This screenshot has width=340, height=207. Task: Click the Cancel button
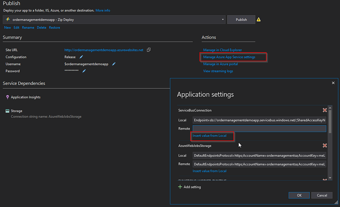[322, 195]
